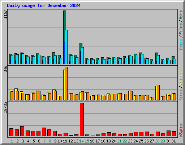Viewport: 185px width, 145px height.
Task: Click day label 24 on the x-axis
Action: [x=135, y=141]
